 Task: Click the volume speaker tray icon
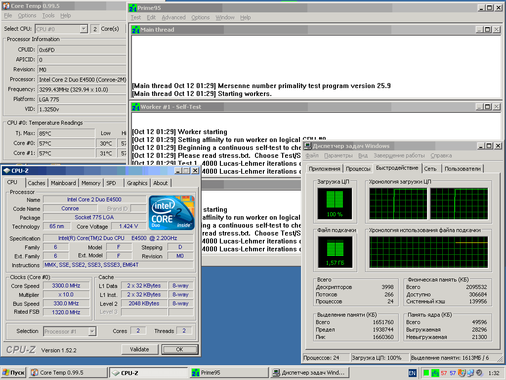pos(478,373)
